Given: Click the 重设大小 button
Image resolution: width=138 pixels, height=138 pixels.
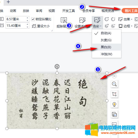Looking at the screenshot, I should (x=41, y=26).
